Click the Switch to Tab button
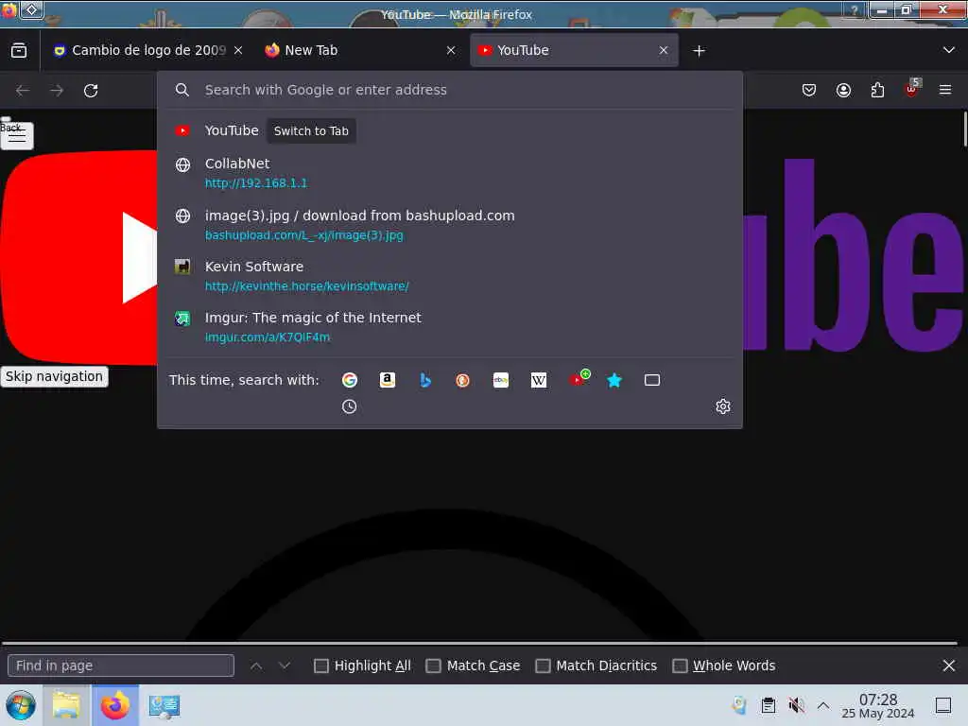Image resolution: width=968 pixels, height=726 pixels. point(311,130)
